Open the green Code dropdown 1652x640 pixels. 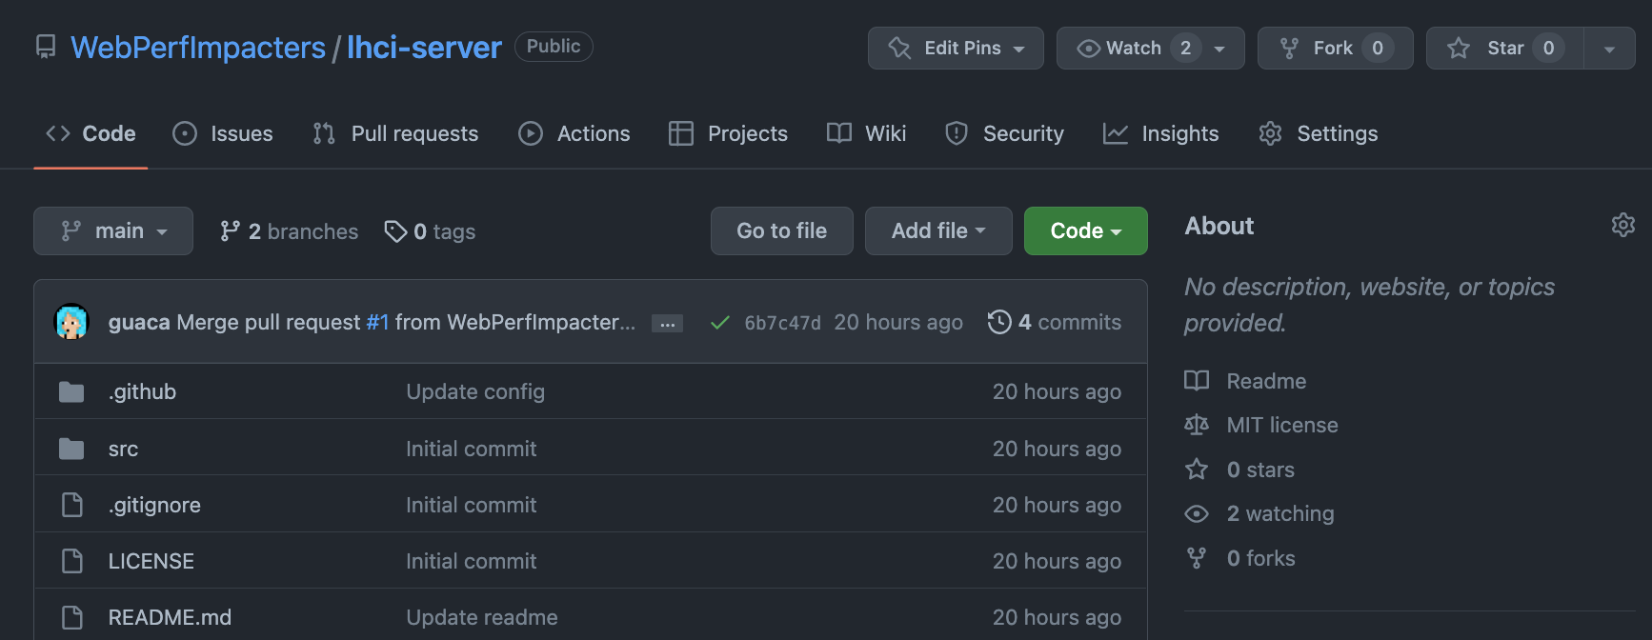coord(1085,231)
